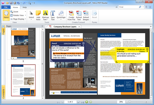The image size is (154, 105).
Task: Close the Pages panel
Action: [x=42, y=26]
